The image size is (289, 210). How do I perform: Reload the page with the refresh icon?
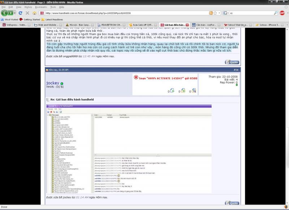[20, 13]
